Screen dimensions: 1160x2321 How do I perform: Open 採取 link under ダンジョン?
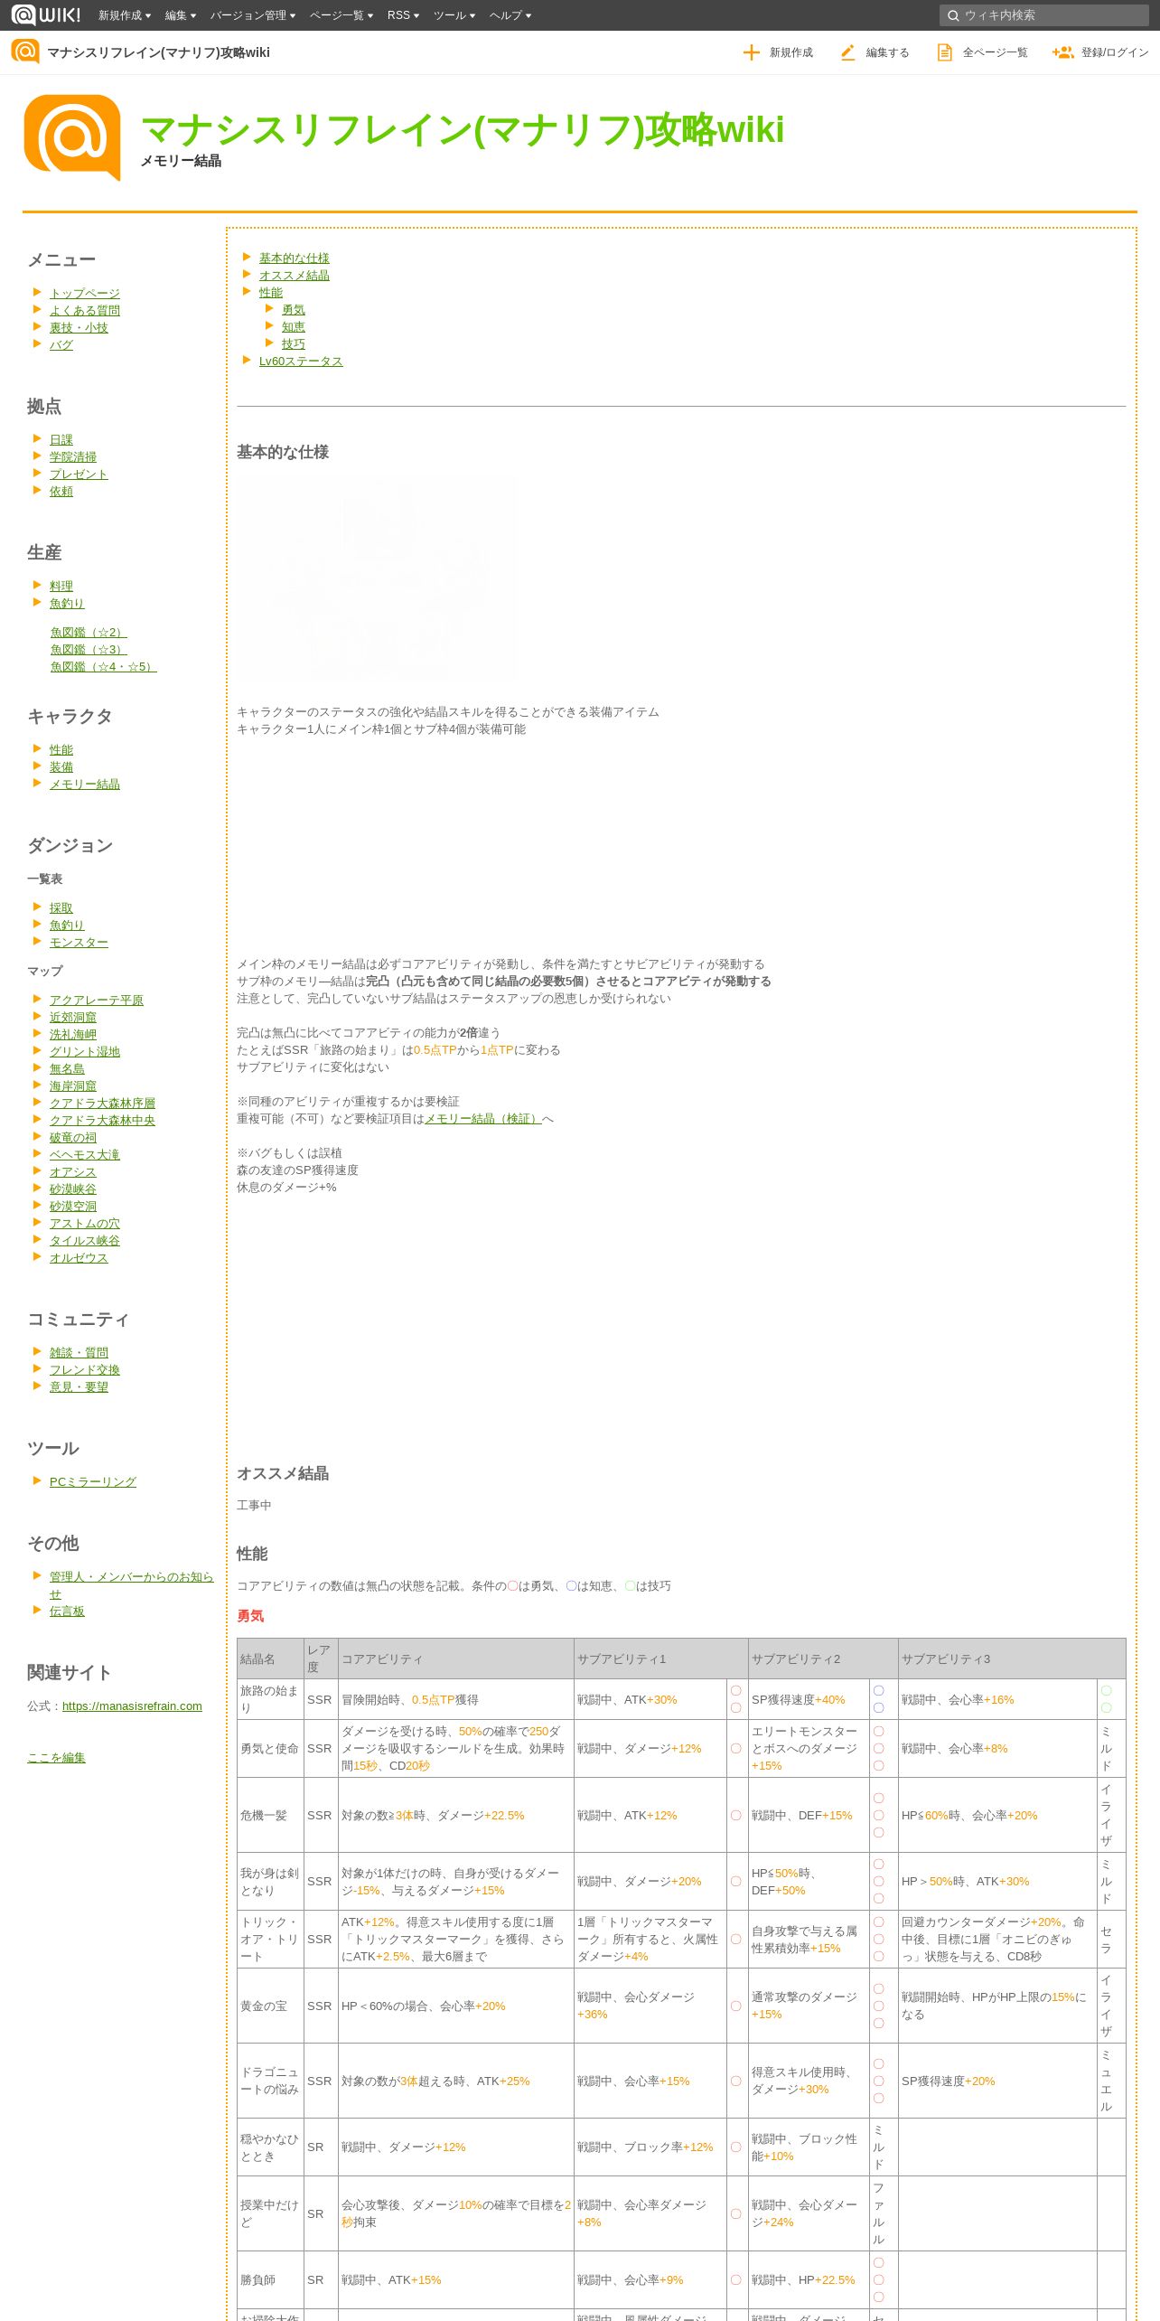[x=61, y=908]
